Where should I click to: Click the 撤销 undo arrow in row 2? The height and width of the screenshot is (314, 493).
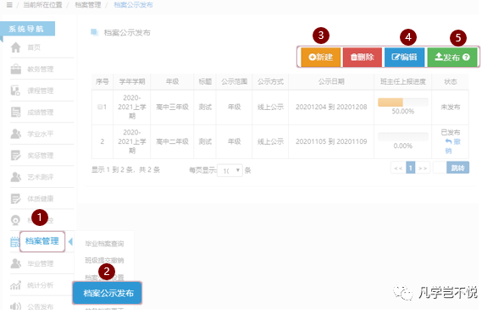pyautogui.click(x=448, y=141)
